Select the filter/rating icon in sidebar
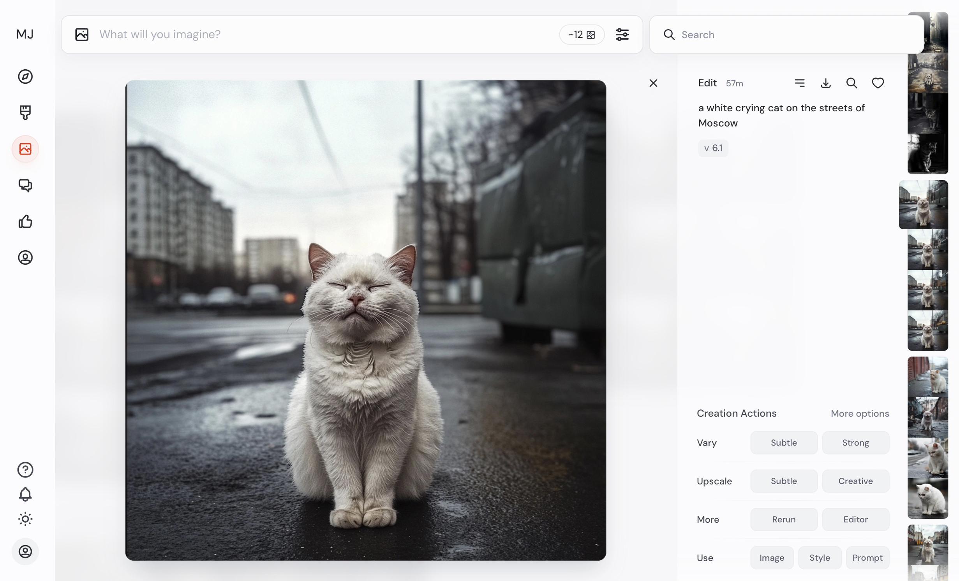Screen dimensions: 959x581 click(25, 222)
